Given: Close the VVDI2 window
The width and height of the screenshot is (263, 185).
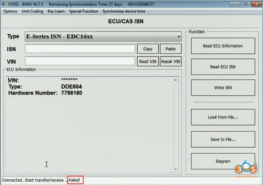Looking at the screenshot, I should [x=256, y=4].
